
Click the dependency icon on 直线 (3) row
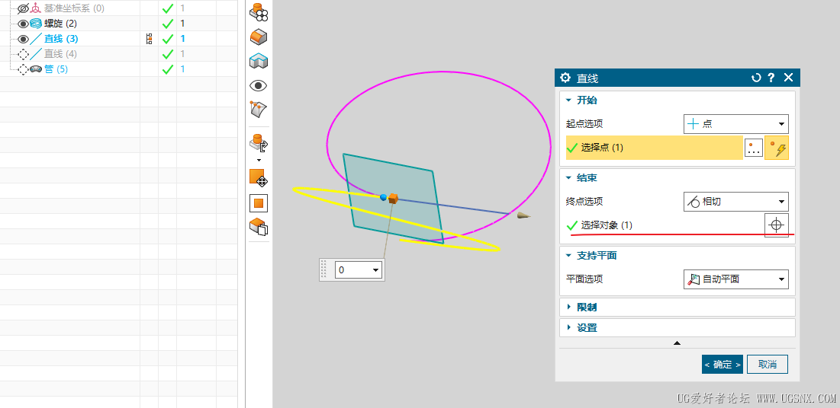150,39
